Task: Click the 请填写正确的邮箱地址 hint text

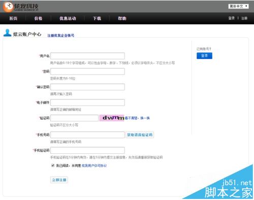Action: point(66,110)
